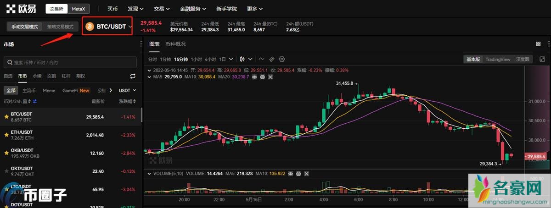
Task: Select 手动交易模式 manual trading mode
Action: coord(25,27)
